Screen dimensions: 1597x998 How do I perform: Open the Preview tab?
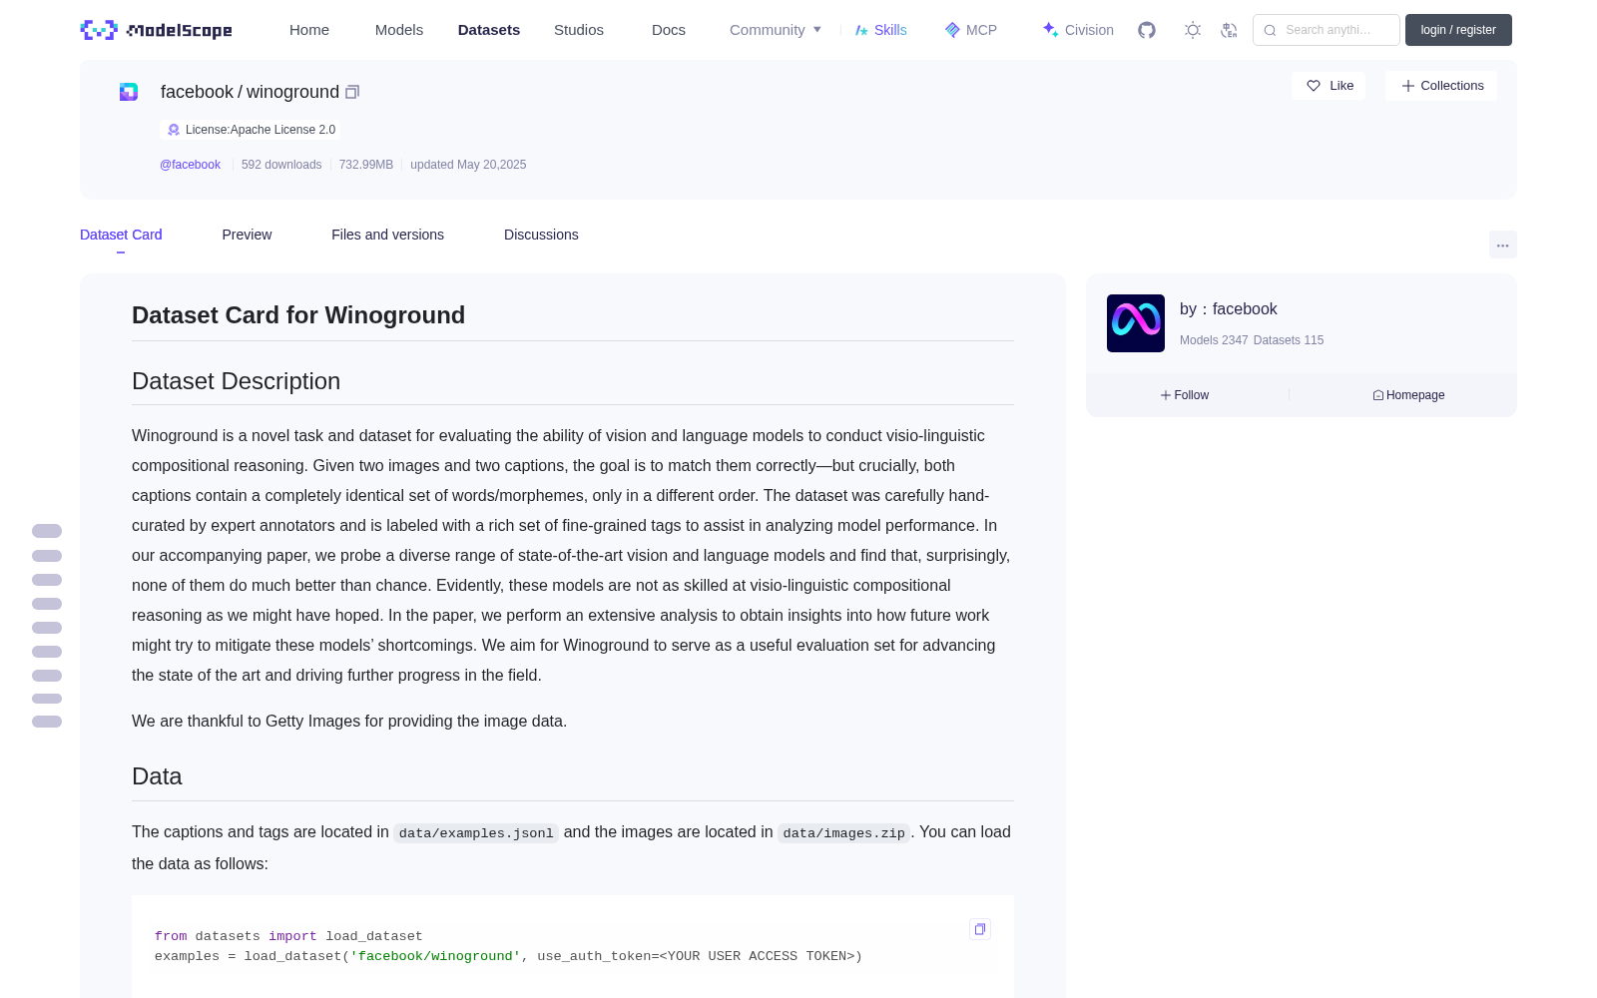[x=247, y=235]
